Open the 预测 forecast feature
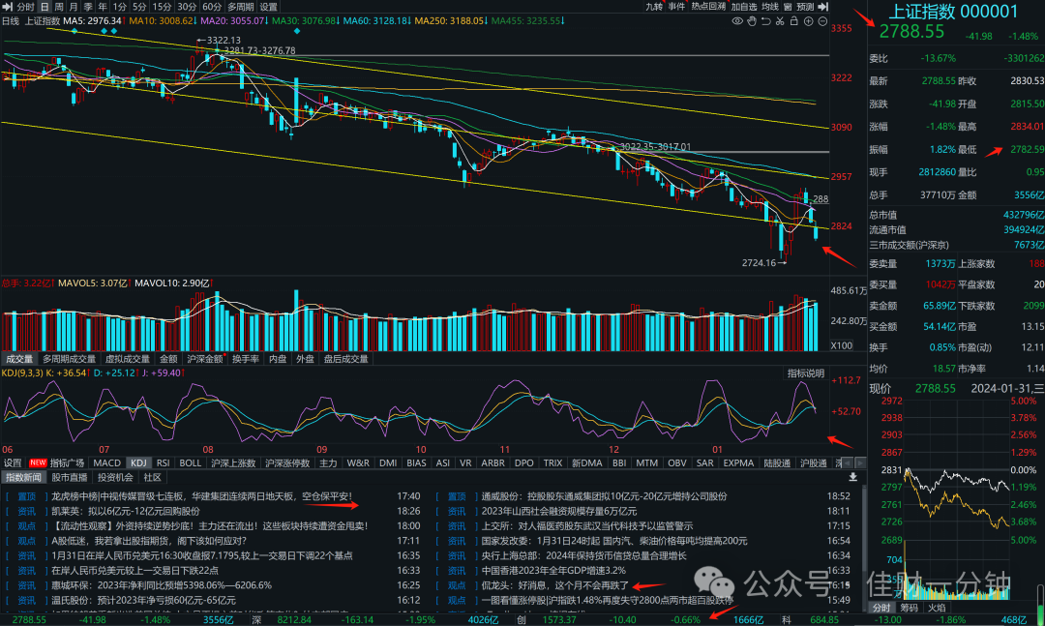Screen dimensions: 1045x626 805,7
